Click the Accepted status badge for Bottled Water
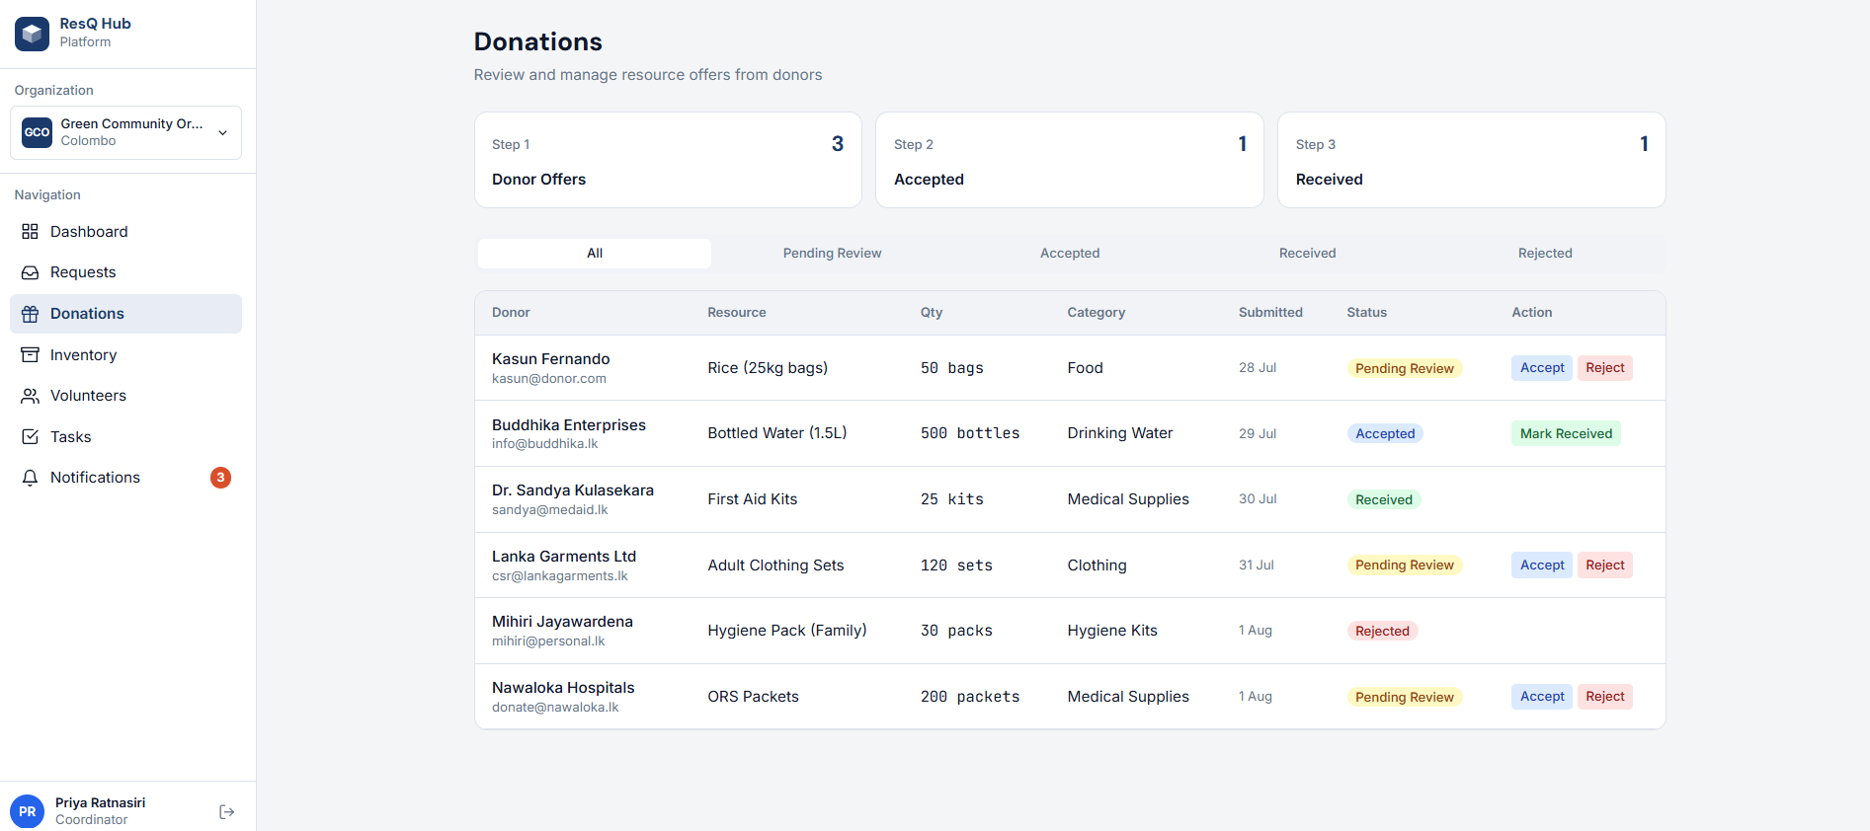Image resolution: width=1870 pixels, height=831 pixels. 1385,434
